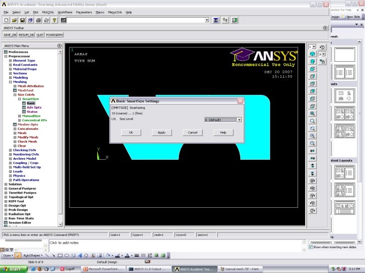Click the Zoom Out magnifier icon
The height and width of the screenshot is (273, 365).
click(x=313, y=143)
